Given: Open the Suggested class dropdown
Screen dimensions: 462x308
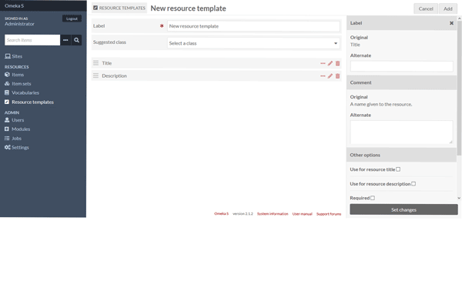Looking at the screenshot, I should (x=253, y=43).
